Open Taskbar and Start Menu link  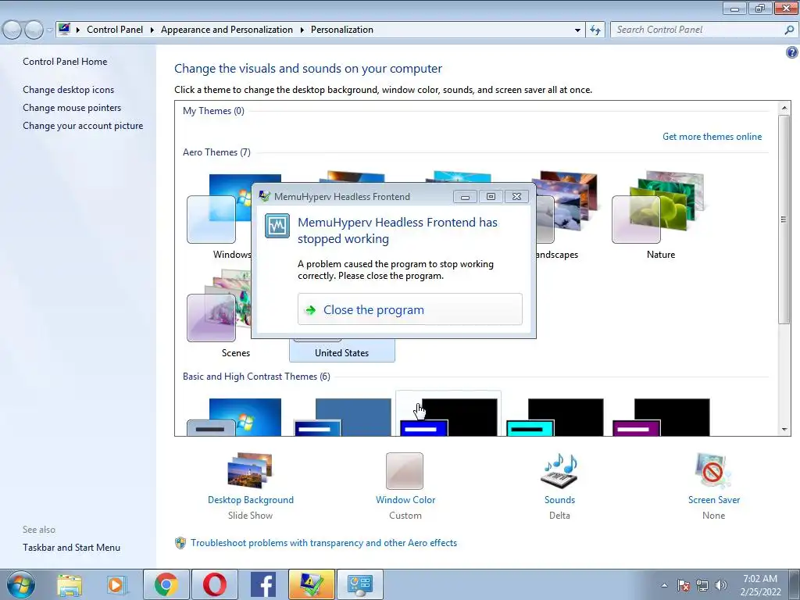coord(71,548)
